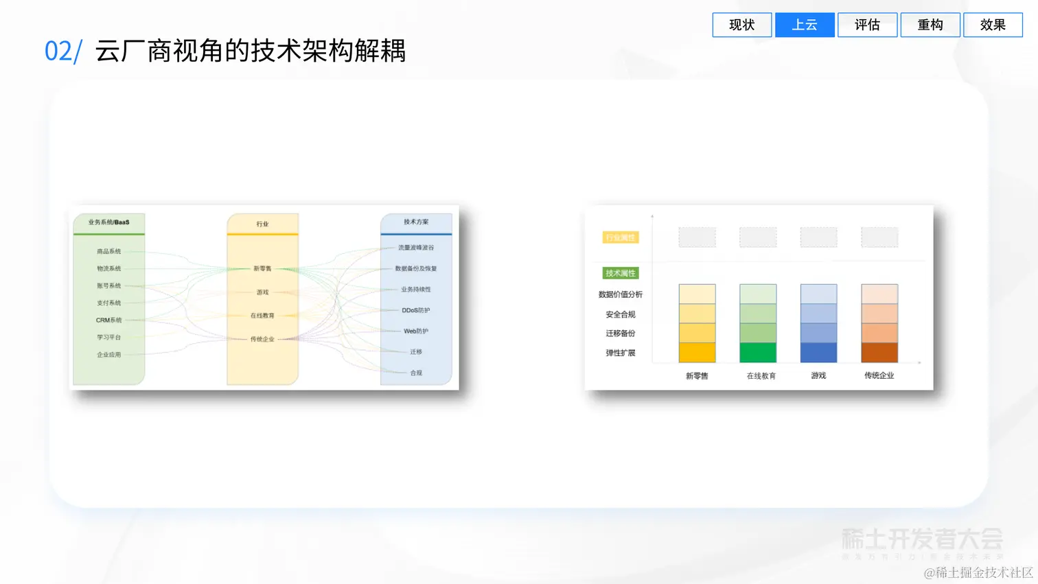Image resolution: width=1038 pixels, height=584 pixels.
Task: Click the 技术方案 column header
Action: 416,222
